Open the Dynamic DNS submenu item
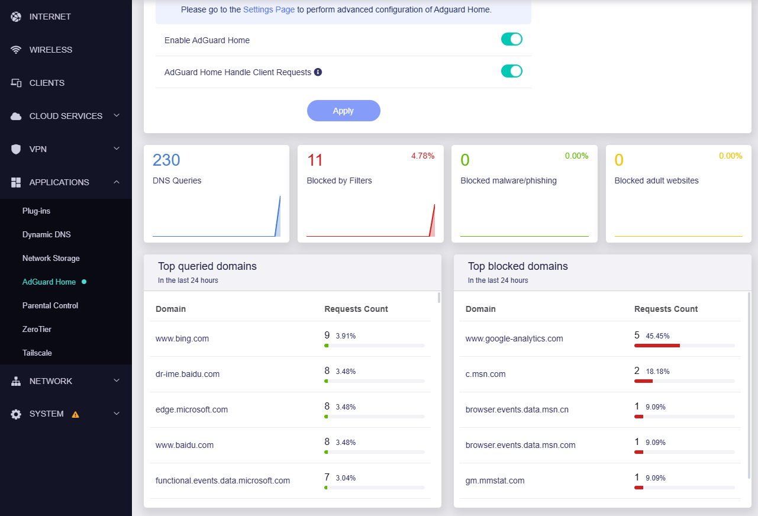Image resolution: width=758 pixels, height=516 pixels. [47, 234]
